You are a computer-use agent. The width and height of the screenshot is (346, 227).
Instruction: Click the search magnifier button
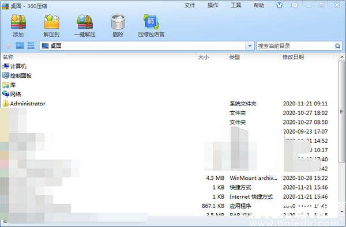tap(337, 46)
